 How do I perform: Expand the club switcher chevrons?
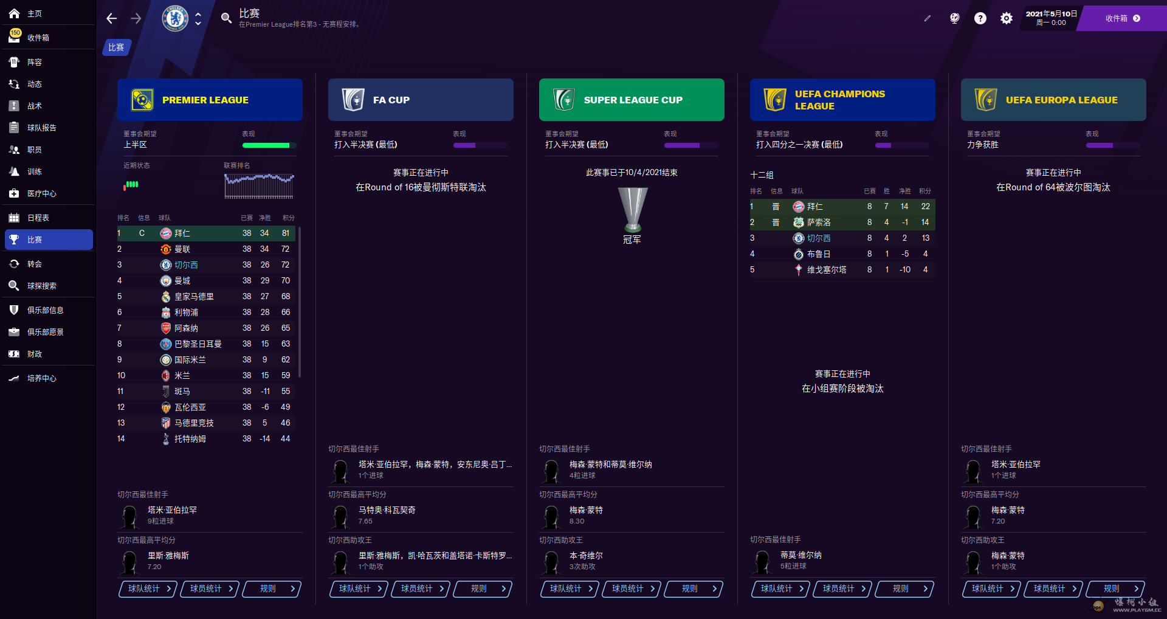pyautogui.click(x=198, y=18)
